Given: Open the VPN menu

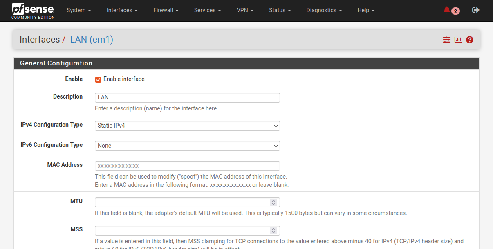Looking at the screenshot, I should click(245, 10).
